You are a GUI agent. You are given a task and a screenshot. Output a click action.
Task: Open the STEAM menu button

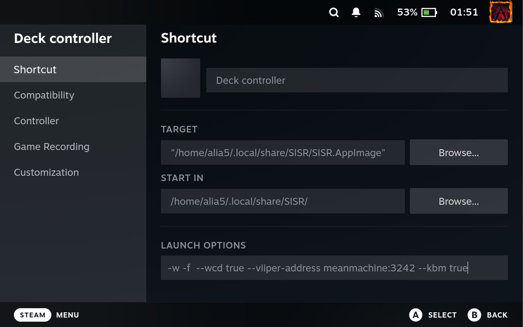[33, 315]
